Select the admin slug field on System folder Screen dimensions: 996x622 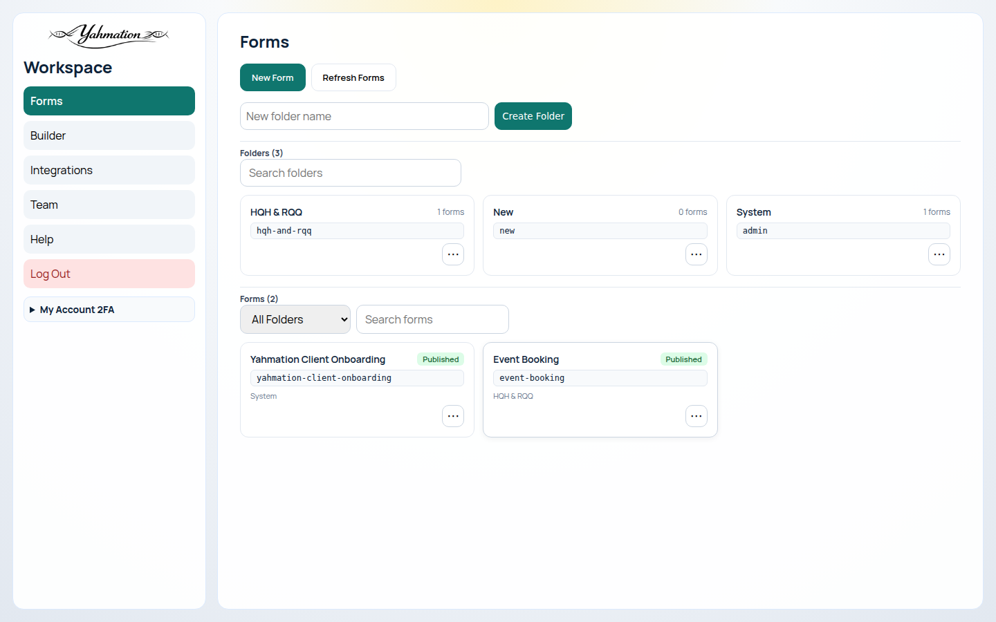[842, 231]
